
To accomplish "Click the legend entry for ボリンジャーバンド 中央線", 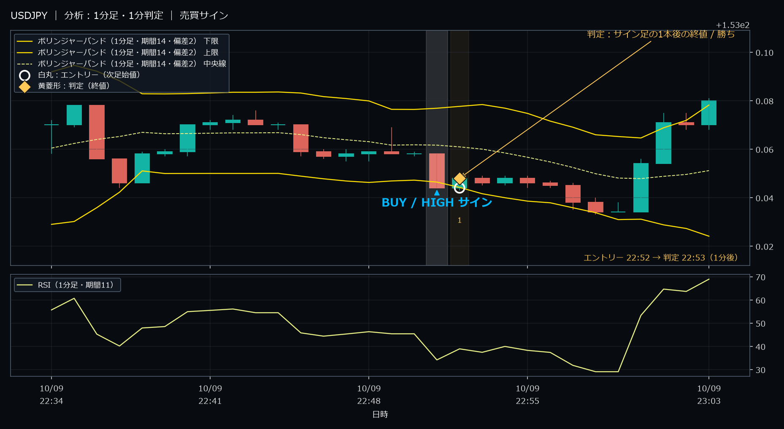I will tap(122, 64).
